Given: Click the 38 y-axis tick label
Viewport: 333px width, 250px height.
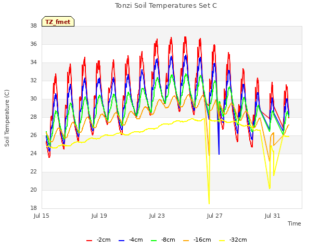Looking at the screenshot, I should pos(33,26).
